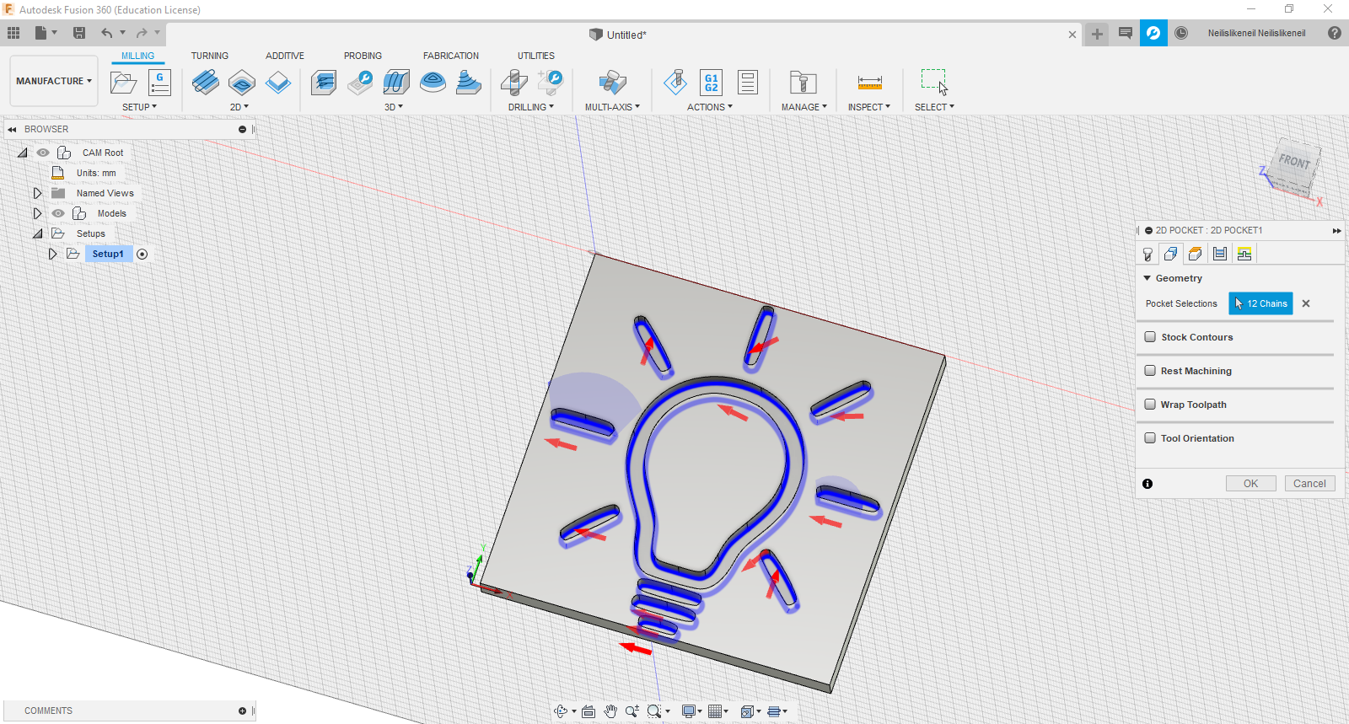Click the Undo arrow
The image size is (1349, 724).
pos(107,33)
